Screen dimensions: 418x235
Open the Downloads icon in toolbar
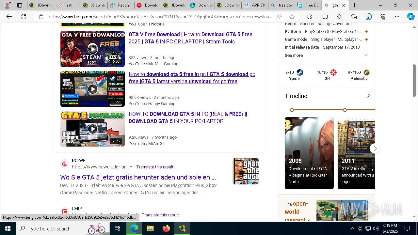pyautogui.click(x=368, y=17)
